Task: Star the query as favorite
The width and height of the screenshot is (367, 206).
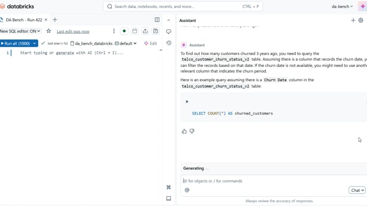Action: tap(49, 31)
